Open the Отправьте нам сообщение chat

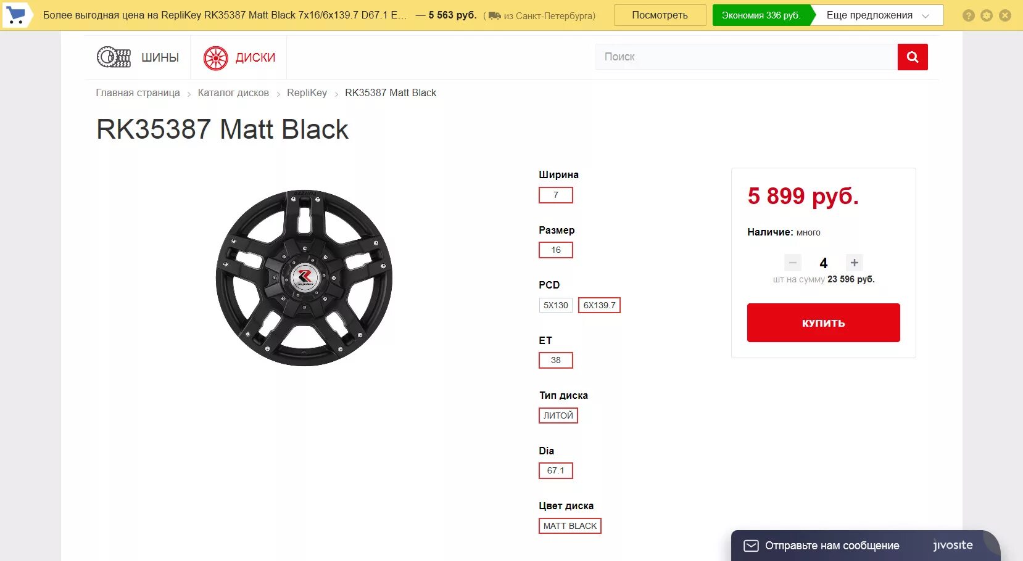click(x=832, y=546)
